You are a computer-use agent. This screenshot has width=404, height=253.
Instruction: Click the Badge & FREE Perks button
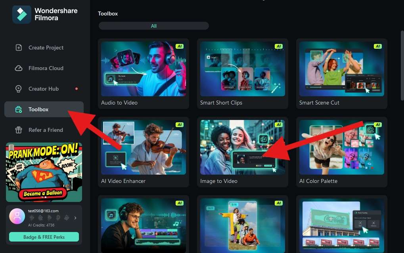[44, 237]
